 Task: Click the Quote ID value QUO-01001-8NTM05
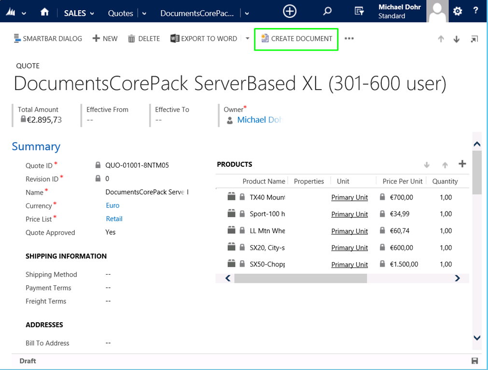pyautogui.click(x=137, y=165)
